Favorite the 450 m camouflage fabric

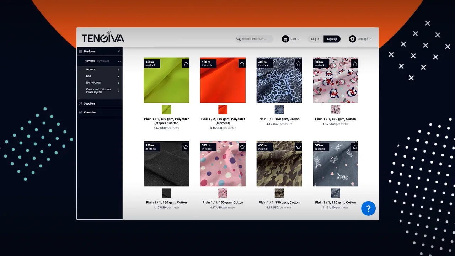298,147
